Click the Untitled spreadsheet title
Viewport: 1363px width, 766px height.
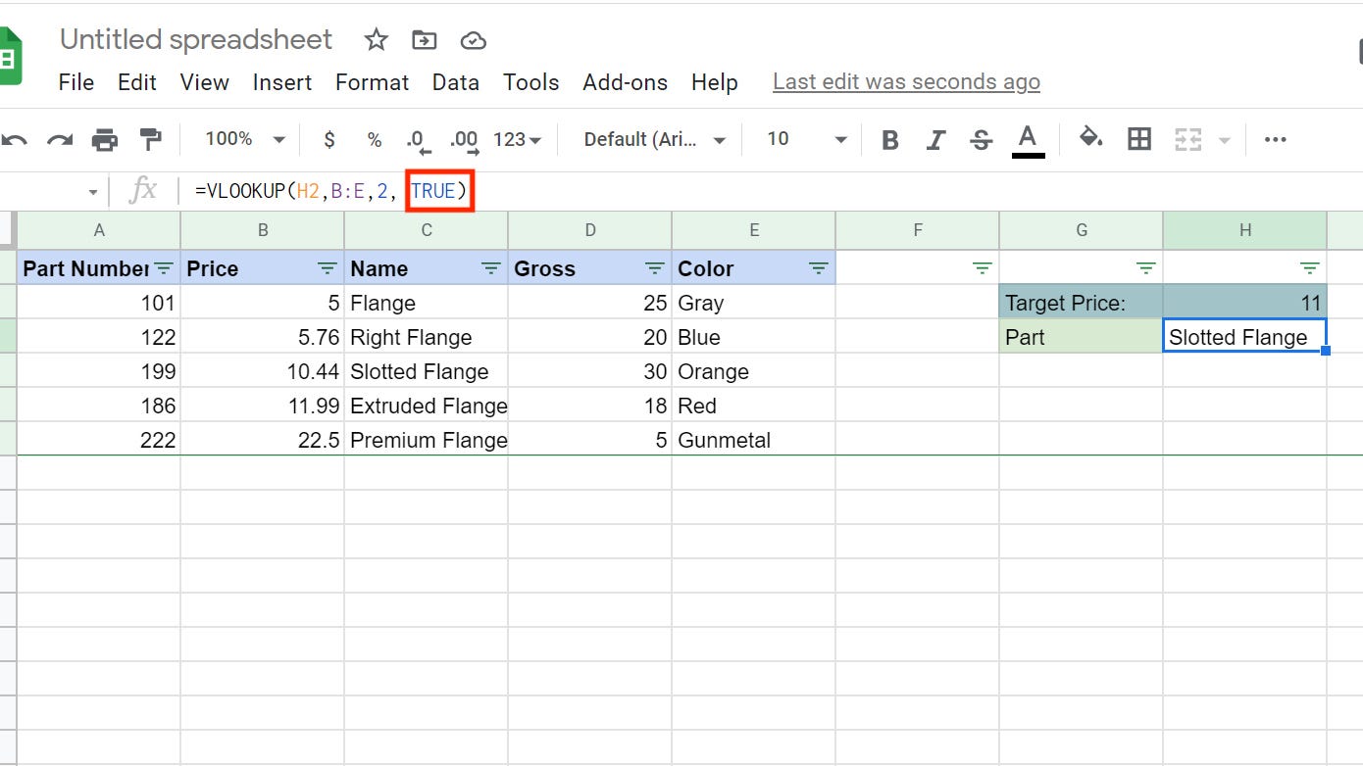(196, 39)
